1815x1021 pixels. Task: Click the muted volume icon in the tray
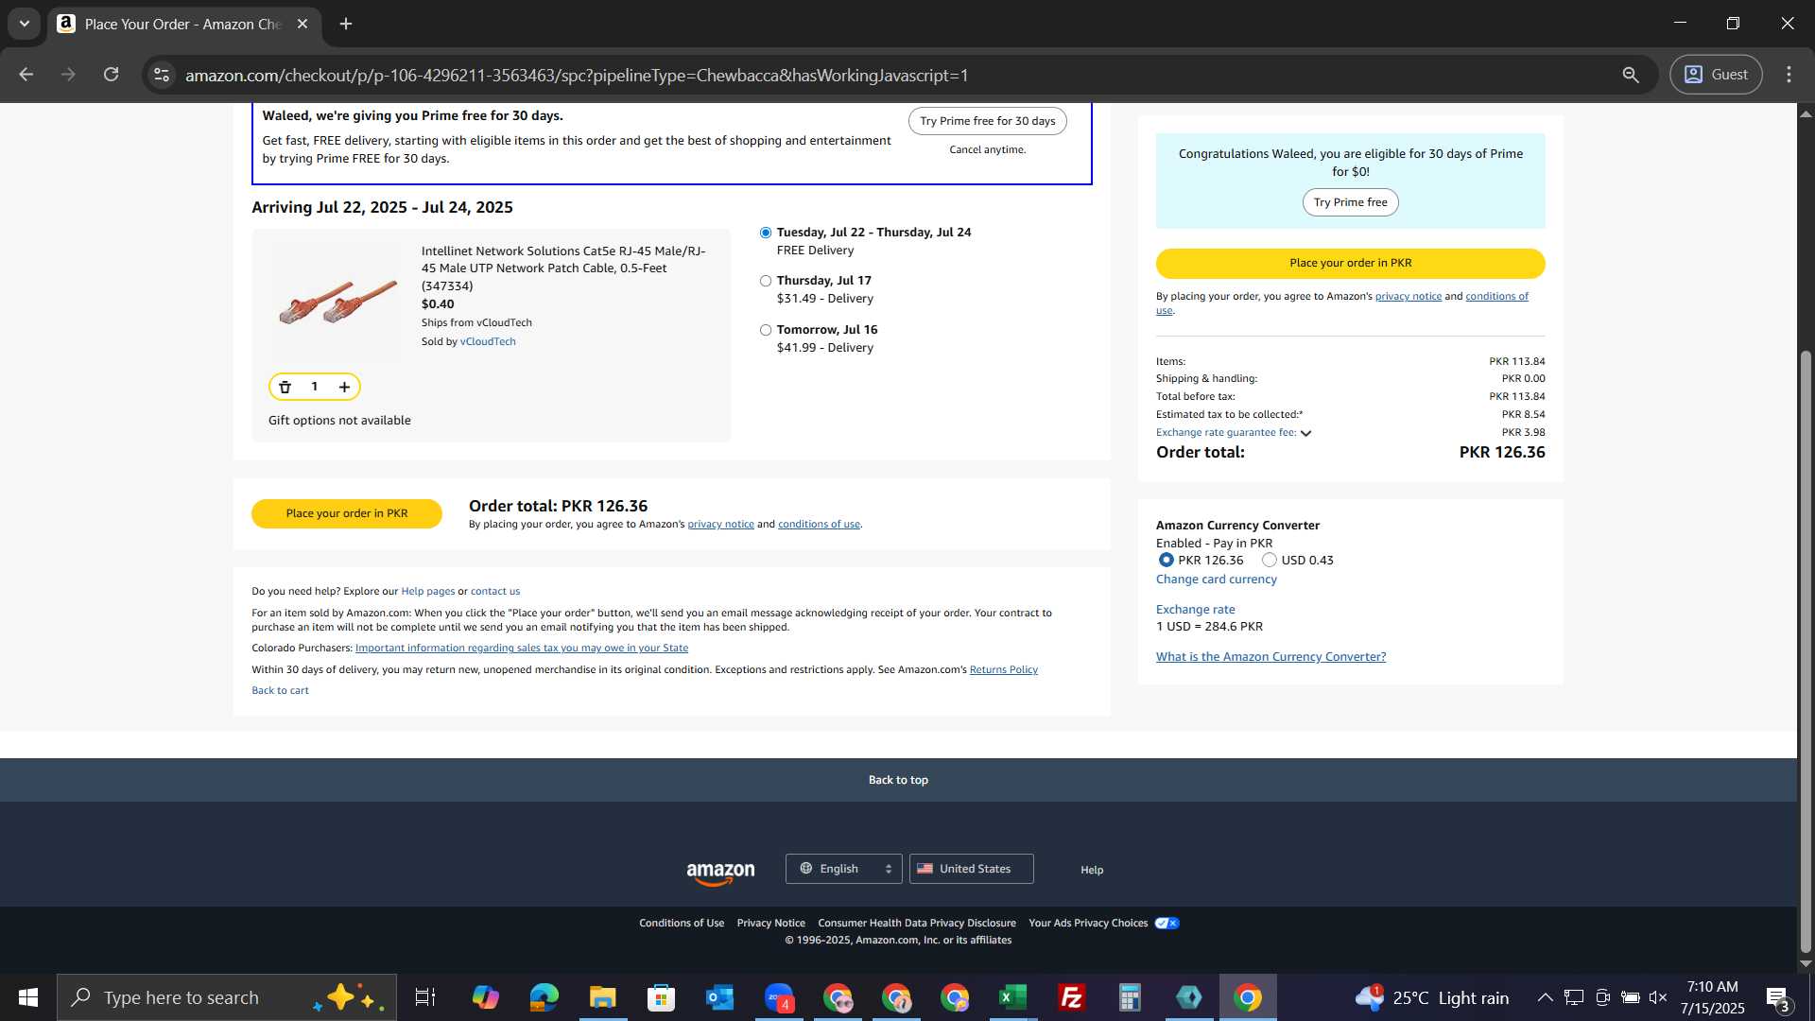(x=1658, y=997)
